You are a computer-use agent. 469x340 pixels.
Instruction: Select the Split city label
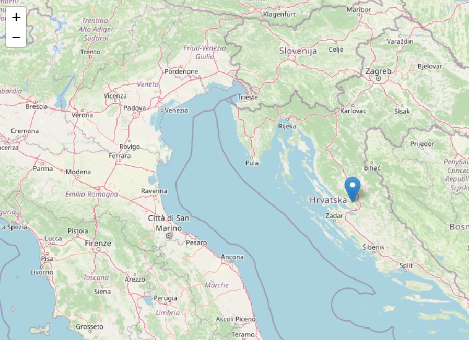point(406,265)
